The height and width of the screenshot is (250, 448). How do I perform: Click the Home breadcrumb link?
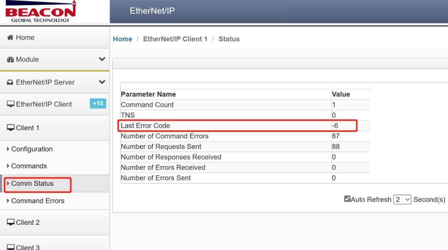click(x=123, y=39)
